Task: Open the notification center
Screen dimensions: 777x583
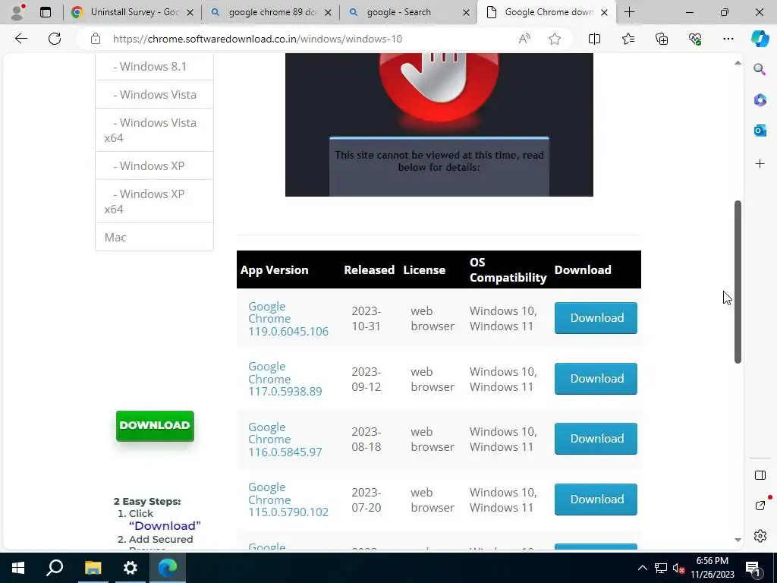Action: click(x=753, y=568)
